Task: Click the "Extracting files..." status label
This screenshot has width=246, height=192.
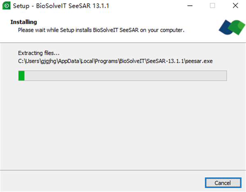Action: click(x=39, y=53)
